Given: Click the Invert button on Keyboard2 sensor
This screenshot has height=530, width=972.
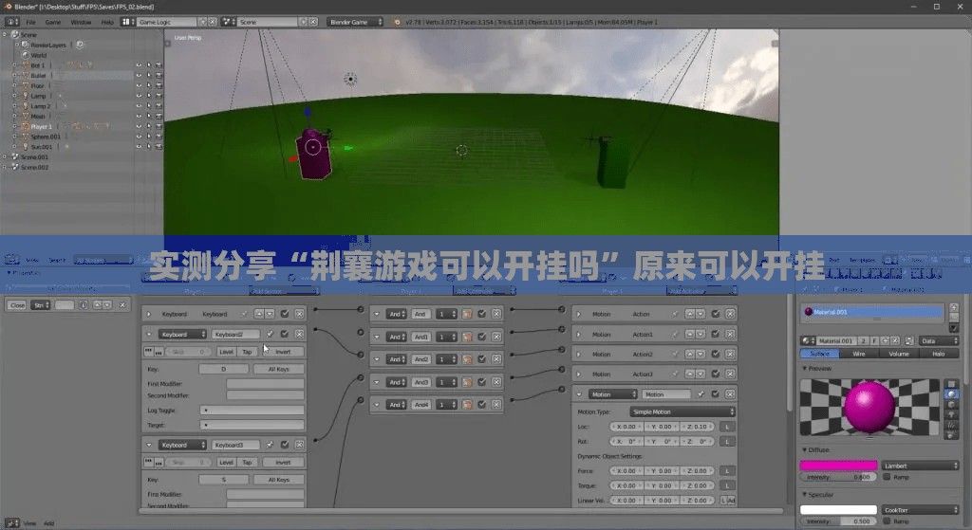Looking at the screenshot, I should (283, 352).
